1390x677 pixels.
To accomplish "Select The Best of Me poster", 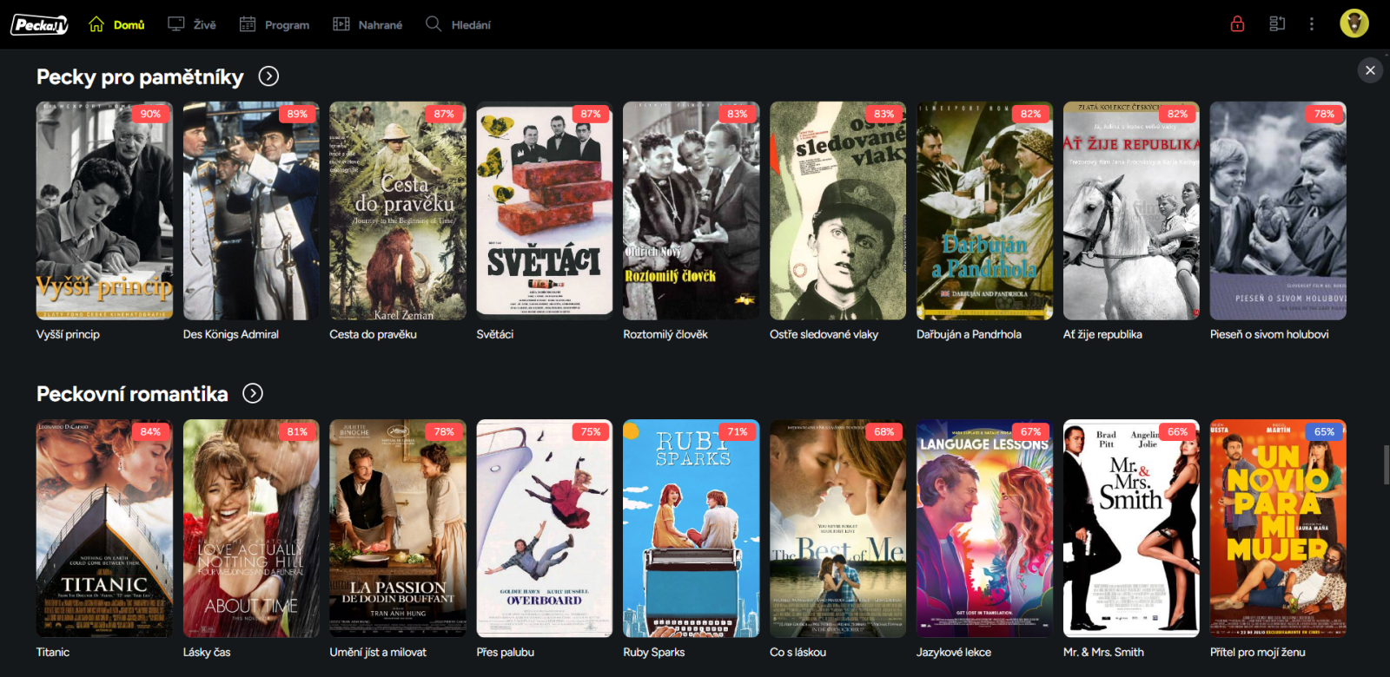I will point(838,529).
